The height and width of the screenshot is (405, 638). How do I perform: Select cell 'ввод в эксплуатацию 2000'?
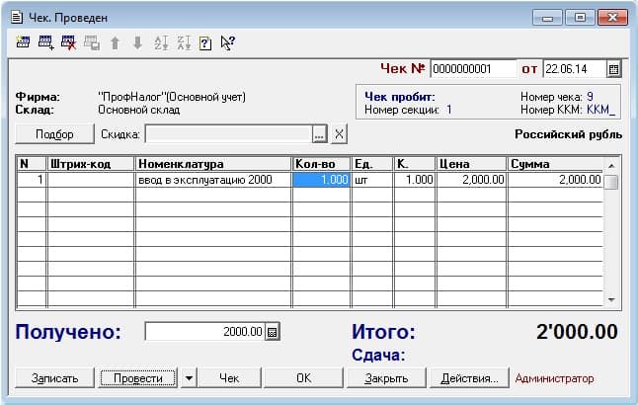(x=212, y=180)
